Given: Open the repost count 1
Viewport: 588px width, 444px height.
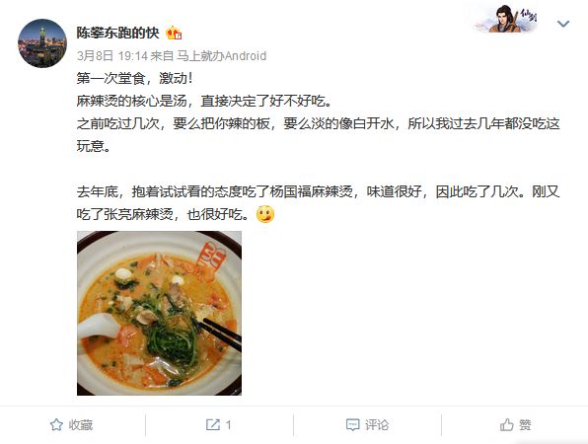Looking at the screenshot, I should click(228, 425).
